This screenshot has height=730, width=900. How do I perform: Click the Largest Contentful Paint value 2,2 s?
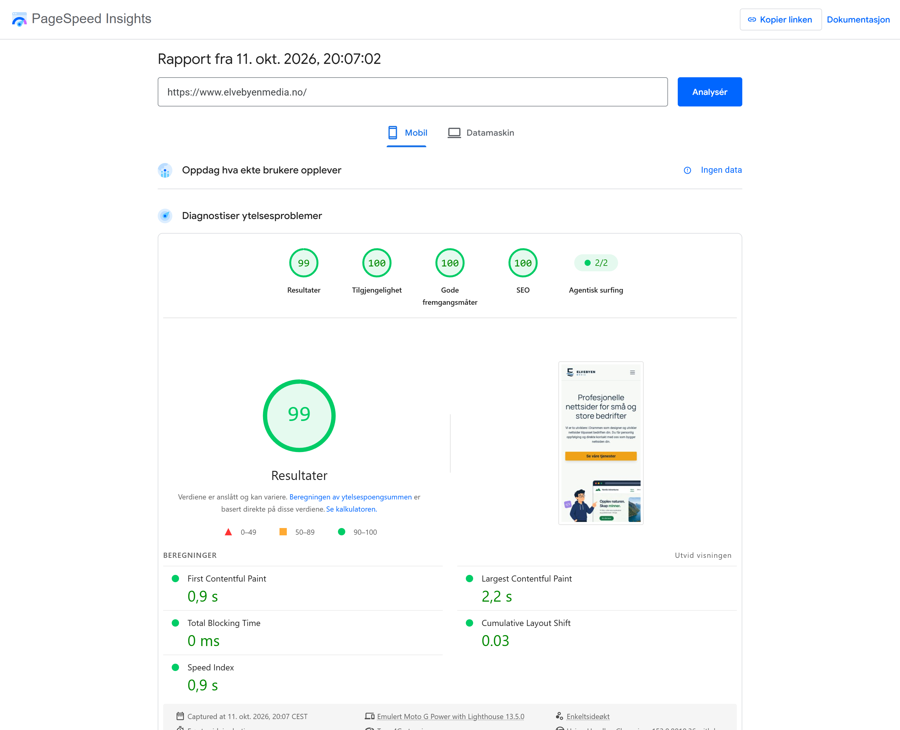point(497,596)
